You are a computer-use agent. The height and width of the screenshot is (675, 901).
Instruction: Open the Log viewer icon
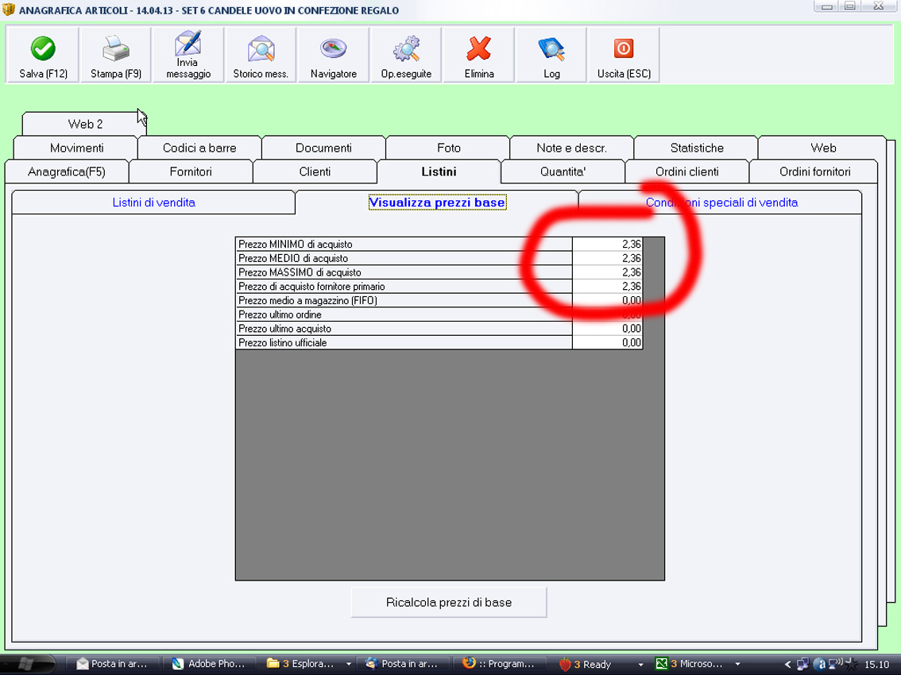[551, 55]
